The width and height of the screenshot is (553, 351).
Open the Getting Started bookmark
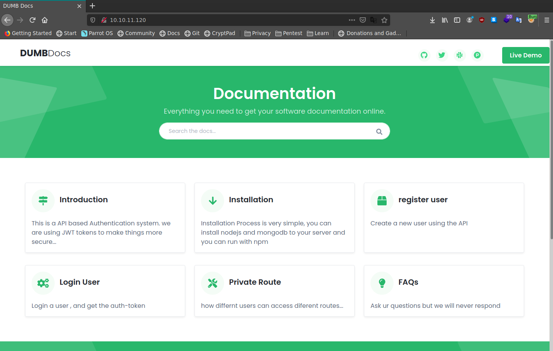(x=28, y=33)
